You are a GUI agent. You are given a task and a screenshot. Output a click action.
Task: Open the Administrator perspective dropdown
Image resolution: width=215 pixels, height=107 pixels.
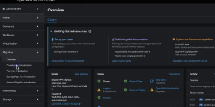[x=21, y=9]
